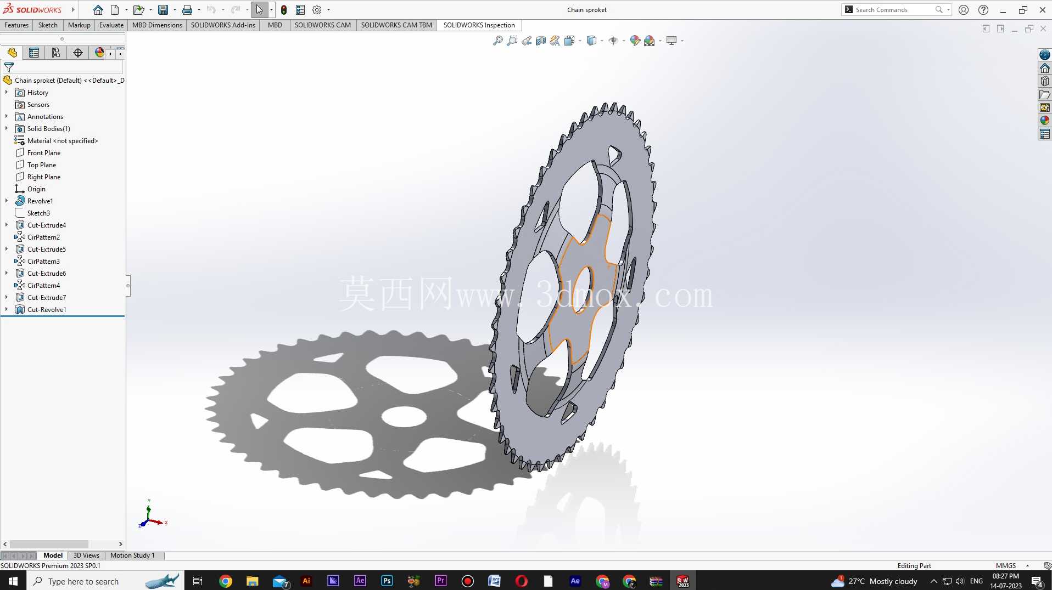The height and width of the screenshot is (590, 1052).
Task: Open the ConfigurationManager tab icon
Action: (x=56, y=53)
